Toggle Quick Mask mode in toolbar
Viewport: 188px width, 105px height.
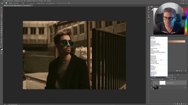point(1,51)
